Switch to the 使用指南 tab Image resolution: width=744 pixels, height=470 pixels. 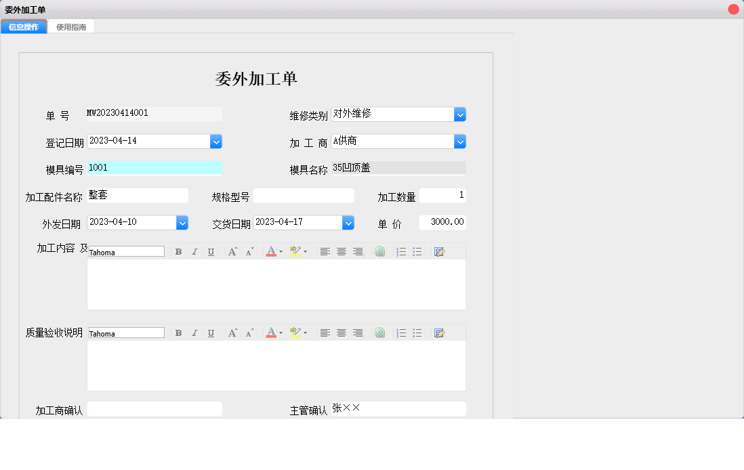point(71,27)
